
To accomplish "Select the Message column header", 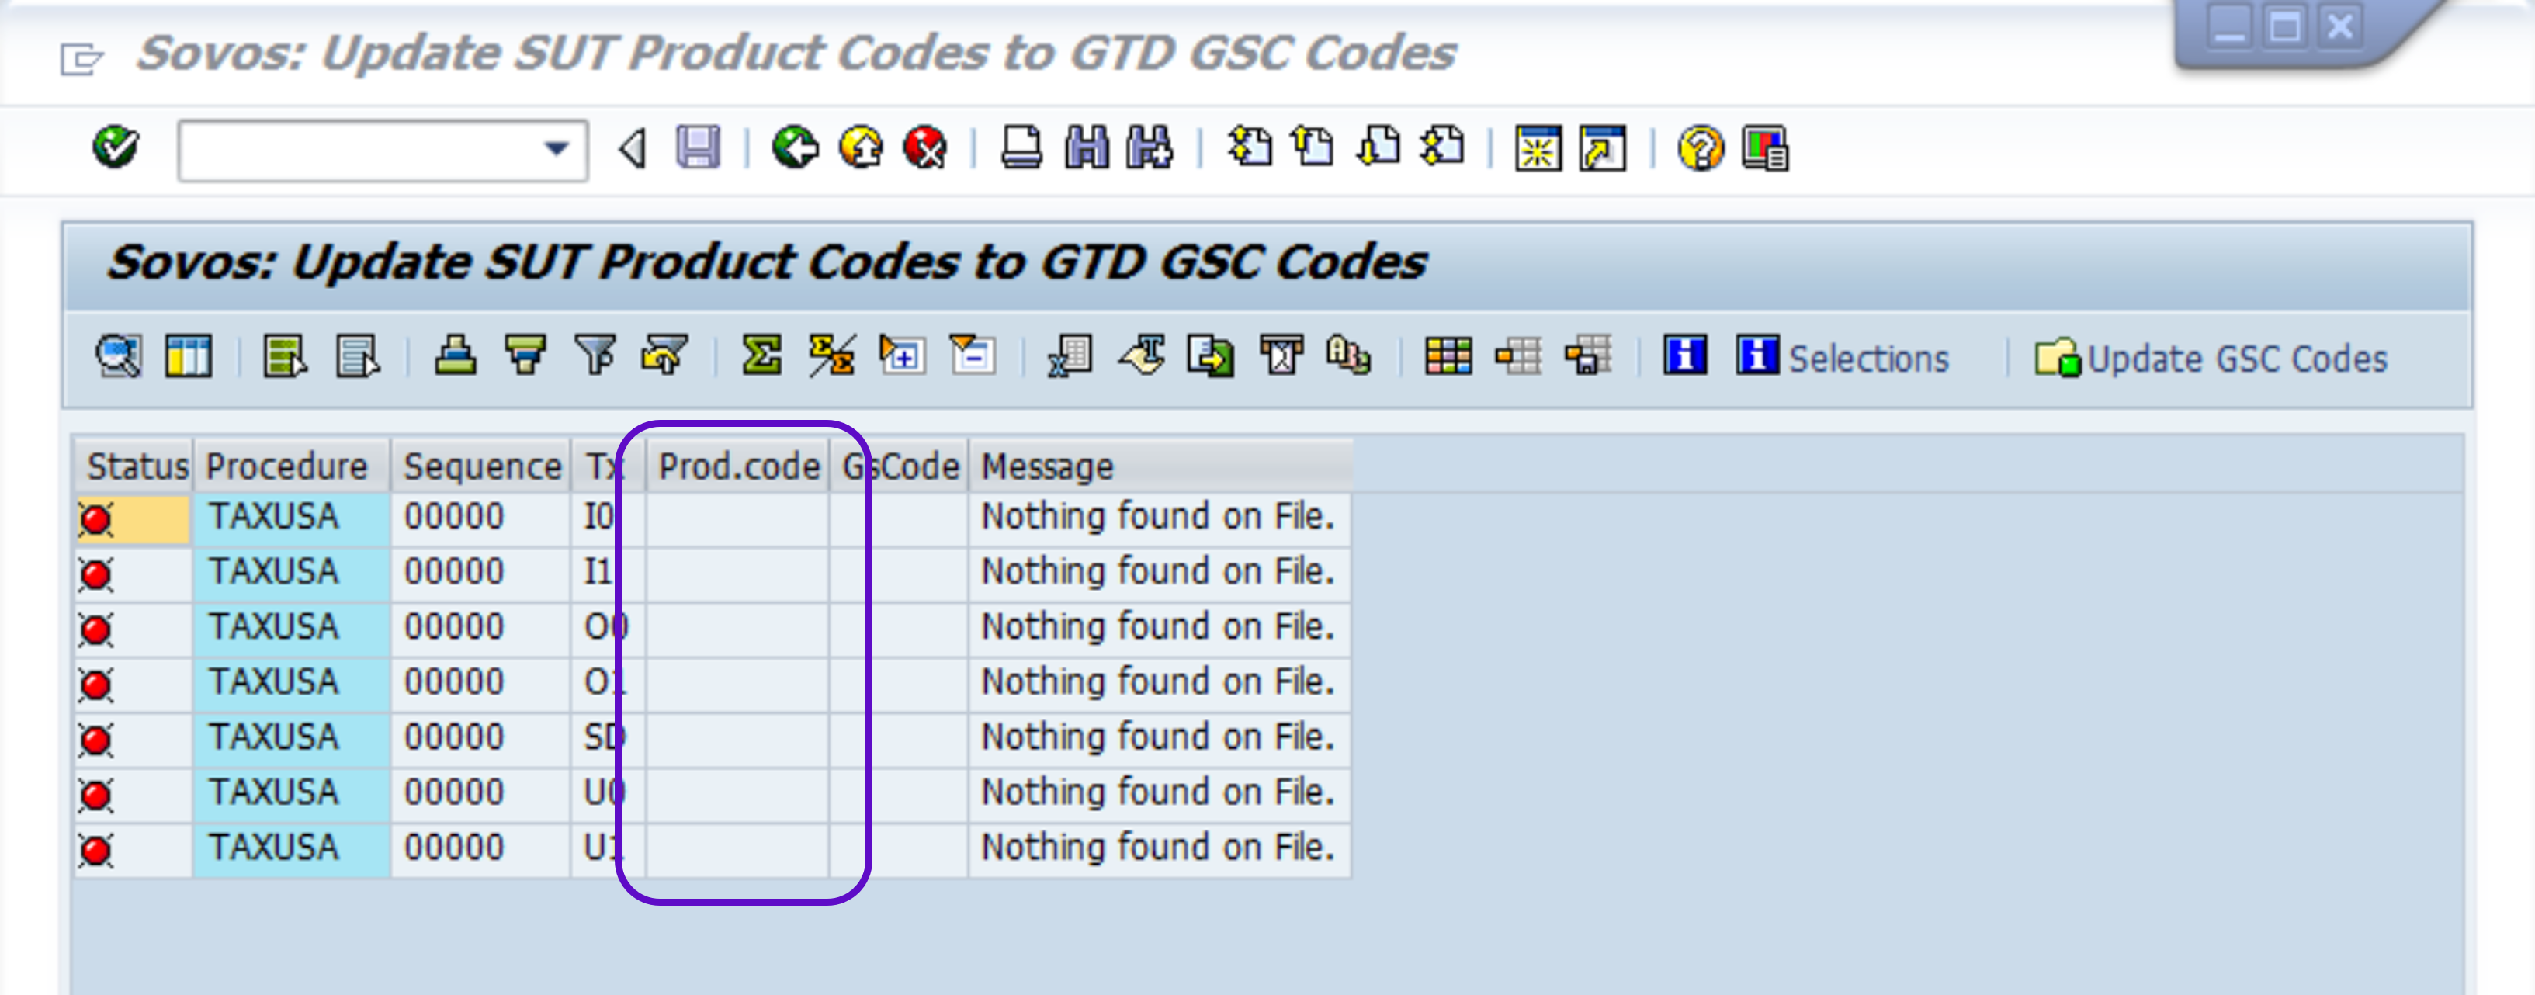I will tap(1047, 466).
